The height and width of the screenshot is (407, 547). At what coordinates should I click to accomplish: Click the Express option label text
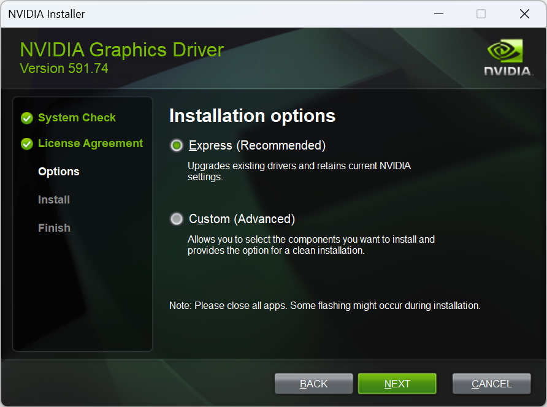[x=256, y=145]
